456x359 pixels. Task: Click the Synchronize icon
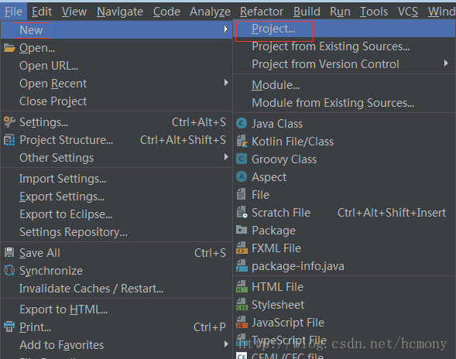[9, 270]
